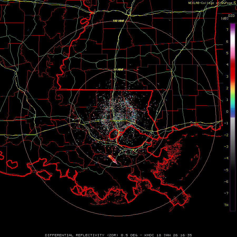Image resolution: width=237 pixels, height=237 pixels.
Task: Select the 0 value on the color scale
Action: pos(227,112)
